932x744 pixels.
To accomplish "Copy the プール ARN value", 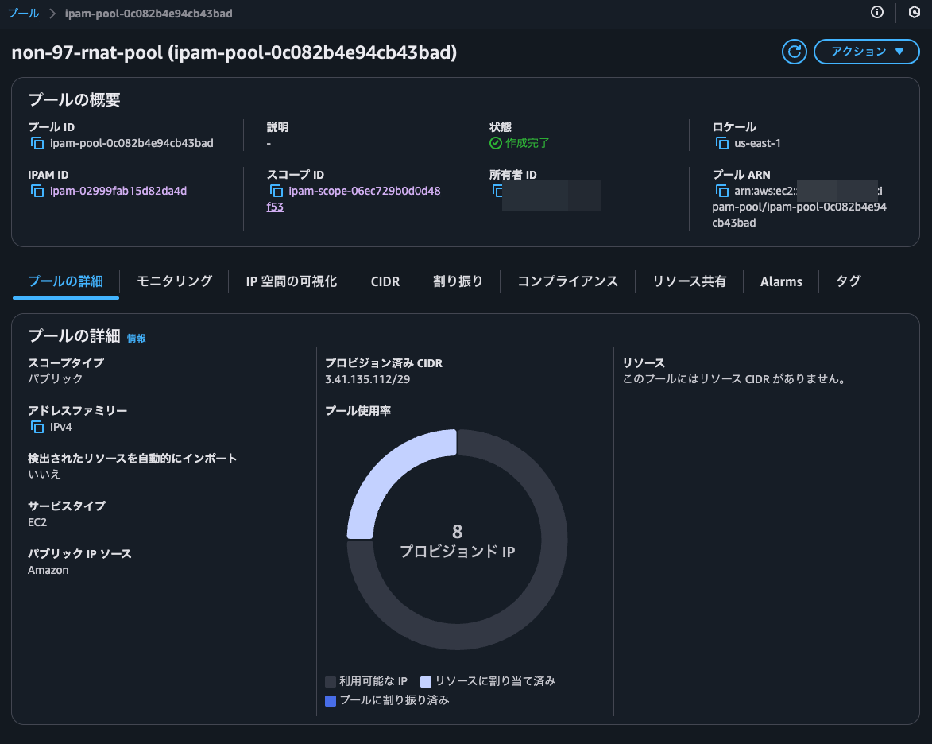I will coord(721,191).
